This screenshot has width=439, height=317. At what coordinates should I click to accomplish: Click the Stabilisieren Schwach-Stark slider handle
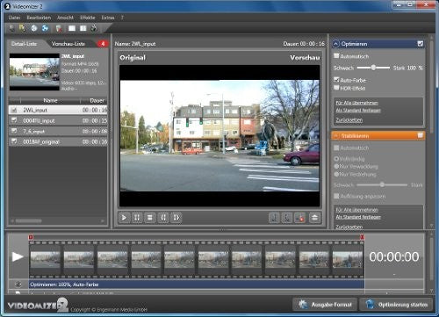click(382, 184)
